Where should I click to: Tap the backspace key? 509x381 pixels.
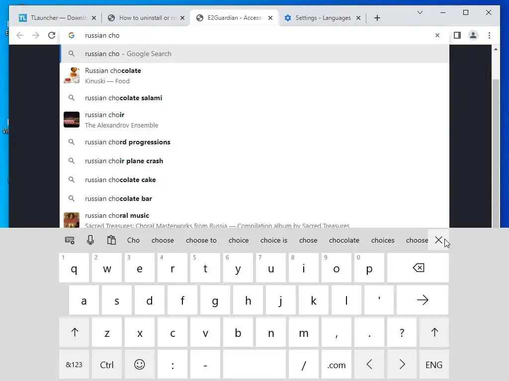coord(418,268)
